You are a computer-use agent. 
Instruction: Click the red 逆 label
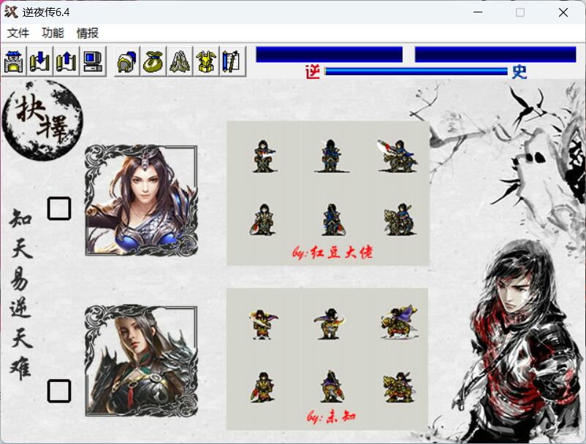tap(313, 72)
